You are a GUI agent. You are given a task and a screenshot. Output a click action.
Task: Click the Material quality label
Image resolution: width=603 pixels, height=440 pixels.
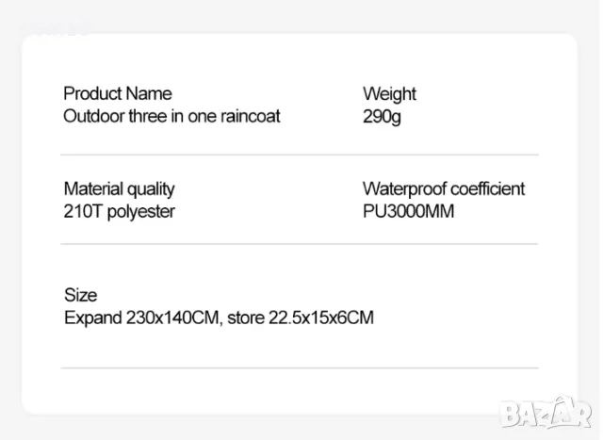tap(119, 188)
